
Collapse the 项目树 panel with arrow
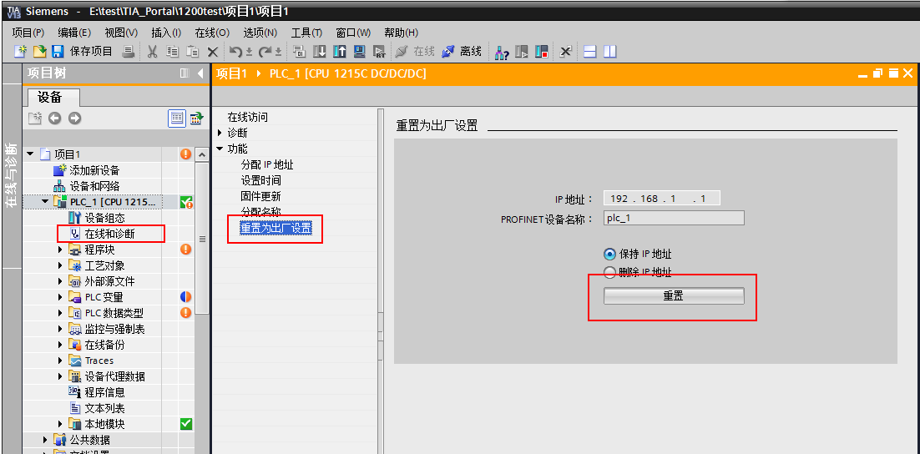(x=200, y=73)
